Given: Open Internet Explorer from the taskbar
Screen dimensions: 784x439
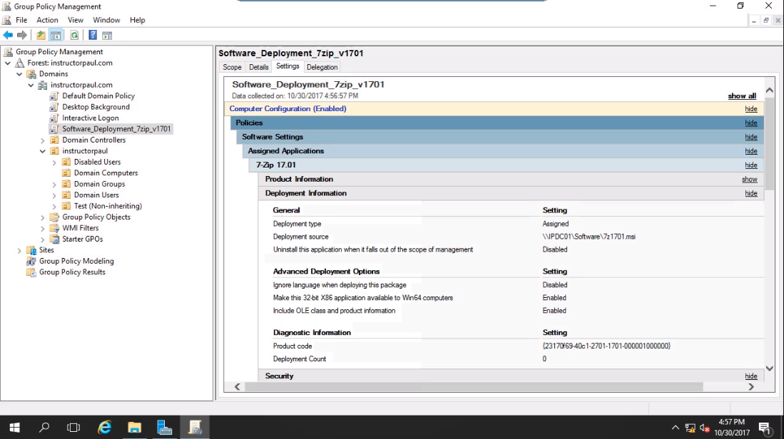Looking at the screenshot, I should coord(104,427).
